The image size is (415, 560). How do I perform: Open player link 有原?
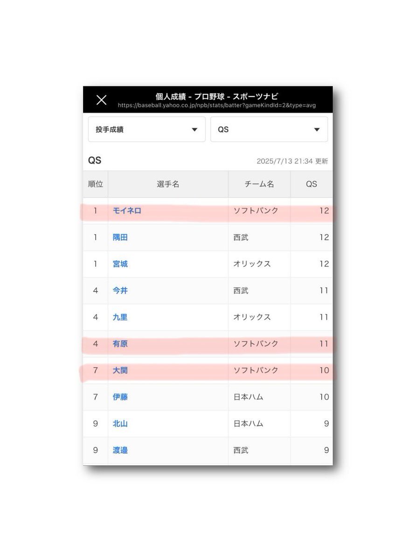120,343
